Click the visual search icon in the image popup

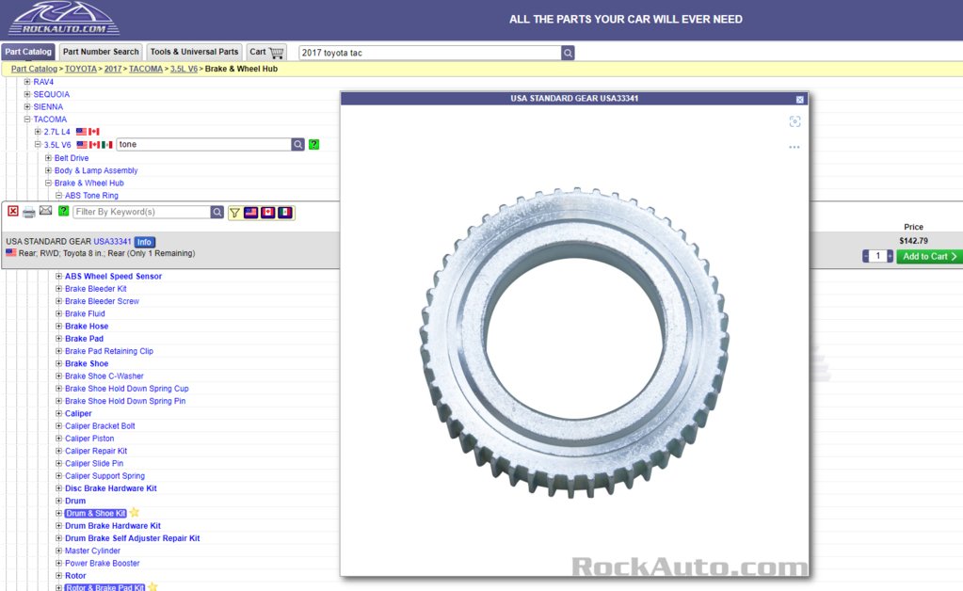pyautogui.click(x=794, y=121)
